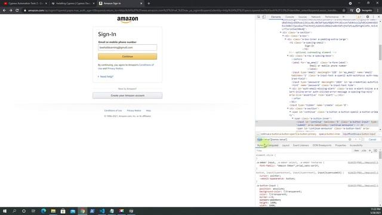Select the input id continue DOM line
This screenshot has width=382, height=215.
pos(317,124)
